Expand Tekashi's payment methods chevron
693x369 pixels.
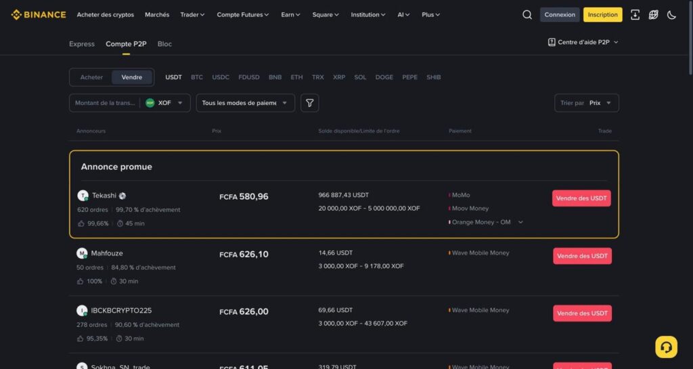coord(520,222)
